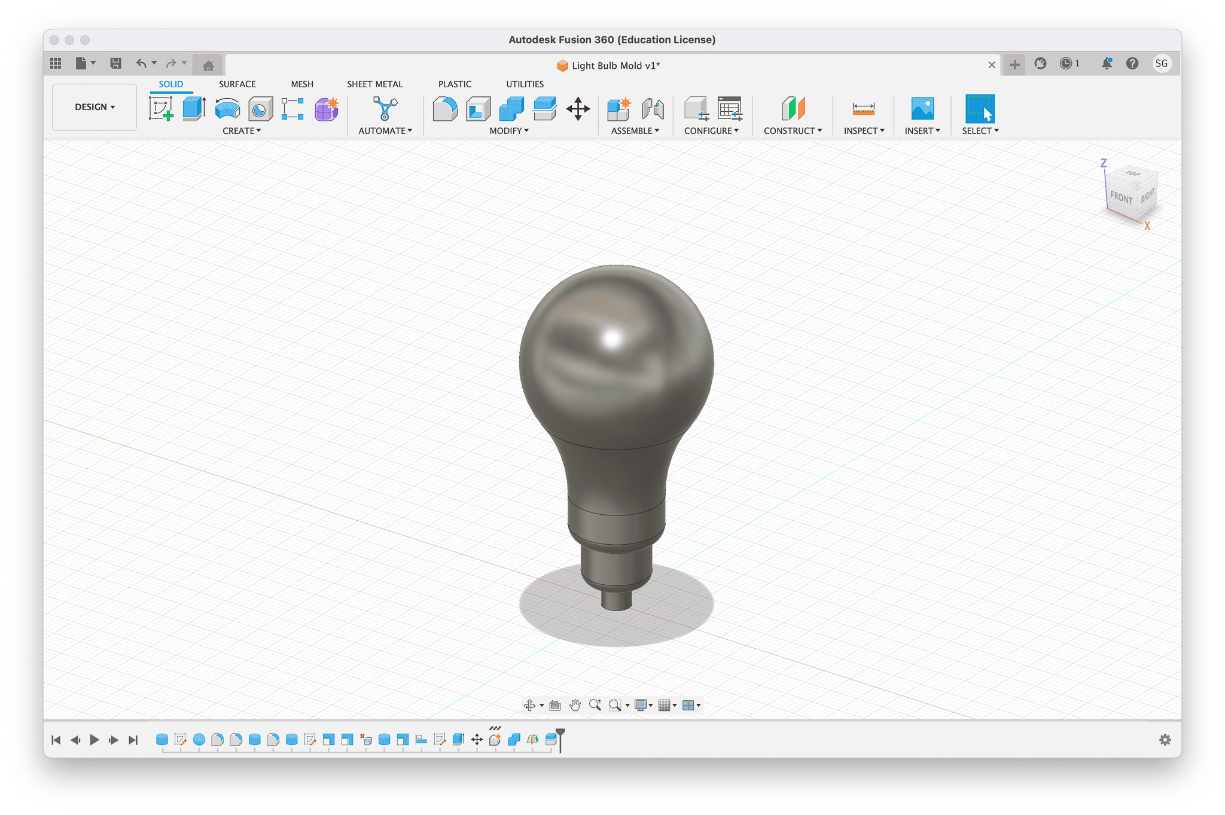This screenshot has height=815, width=1225.
Task: Expand the CREATE menu
Action: tap(242, 131)
